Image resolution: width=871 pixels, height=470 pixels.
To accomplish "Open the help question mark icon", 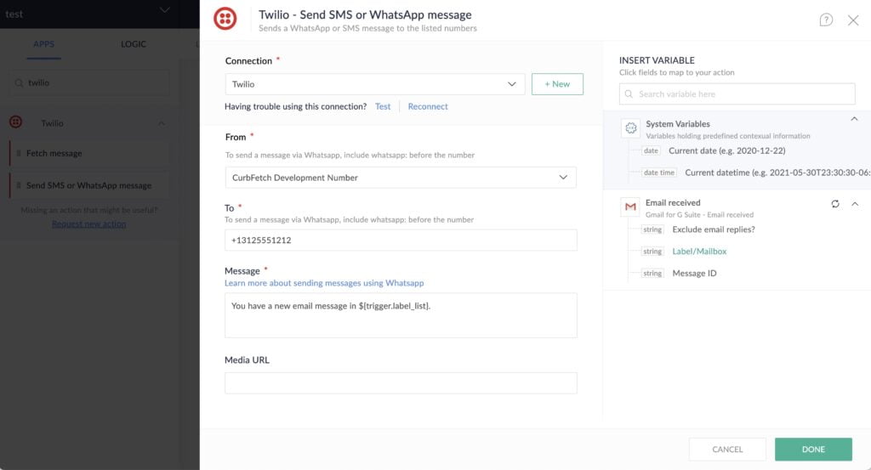I will 826,20.
